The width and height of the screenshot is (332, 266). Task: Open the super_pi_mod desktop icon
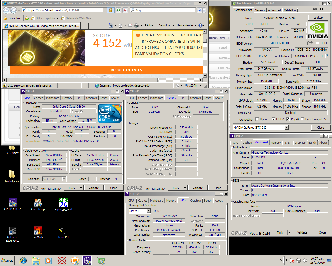click(63, 204)
